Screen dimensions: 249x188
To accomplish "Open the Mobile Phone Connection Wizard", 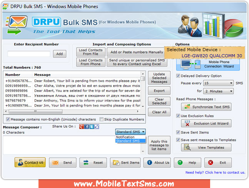I will pyautogui.click(x=208, y=64).
